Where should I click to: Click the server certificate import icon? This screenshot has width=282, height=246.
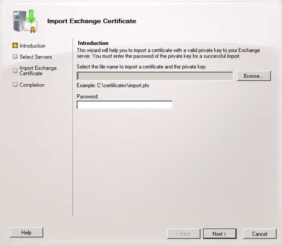[25, 22]
